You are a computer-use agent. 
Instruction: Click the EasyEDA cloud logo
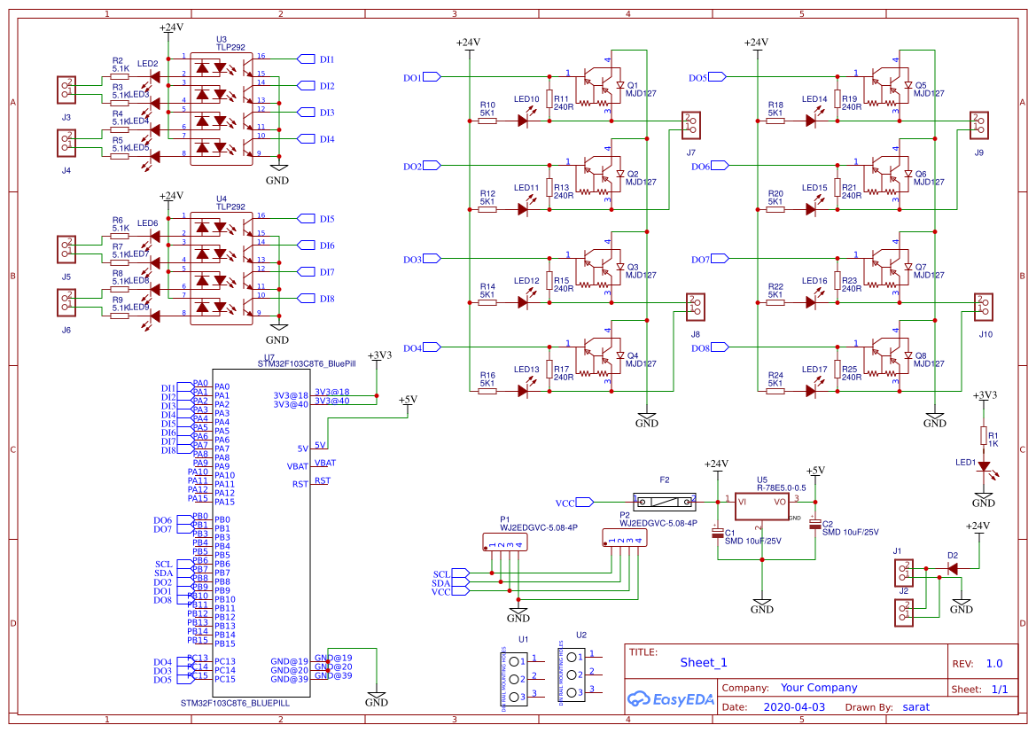[x=640, y=700]
